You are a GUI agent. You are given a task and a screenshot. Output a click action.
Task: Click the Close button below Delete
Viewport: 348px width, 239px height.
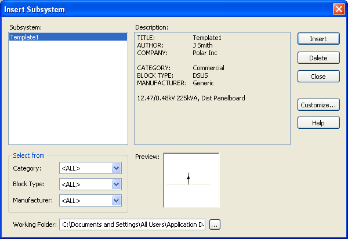click(318, 77)
